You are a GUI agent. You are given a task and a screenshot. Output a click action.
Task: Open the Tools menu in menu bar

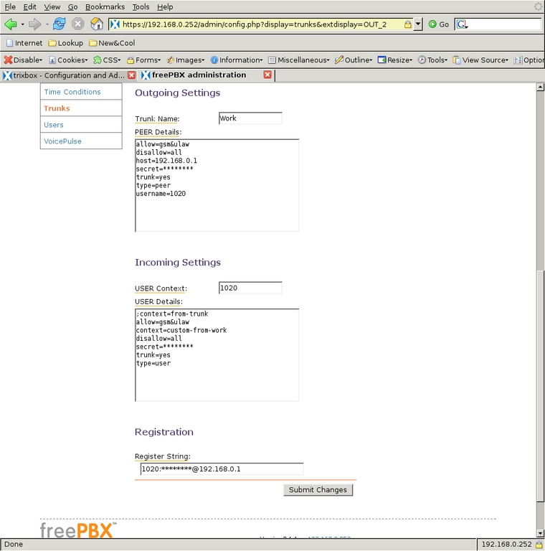141,6
